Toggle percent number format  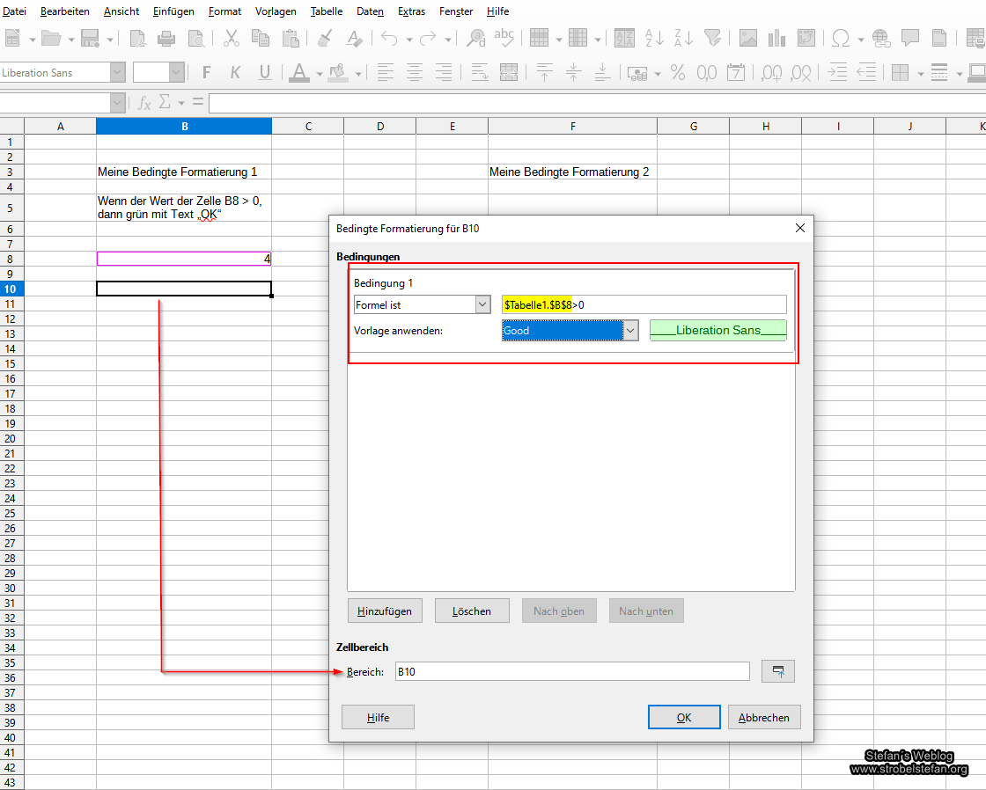point(678,72)
